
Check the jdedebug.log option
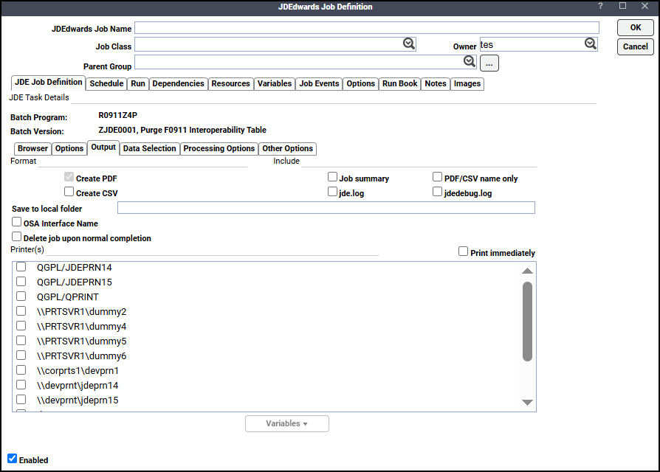pos(437,192)
